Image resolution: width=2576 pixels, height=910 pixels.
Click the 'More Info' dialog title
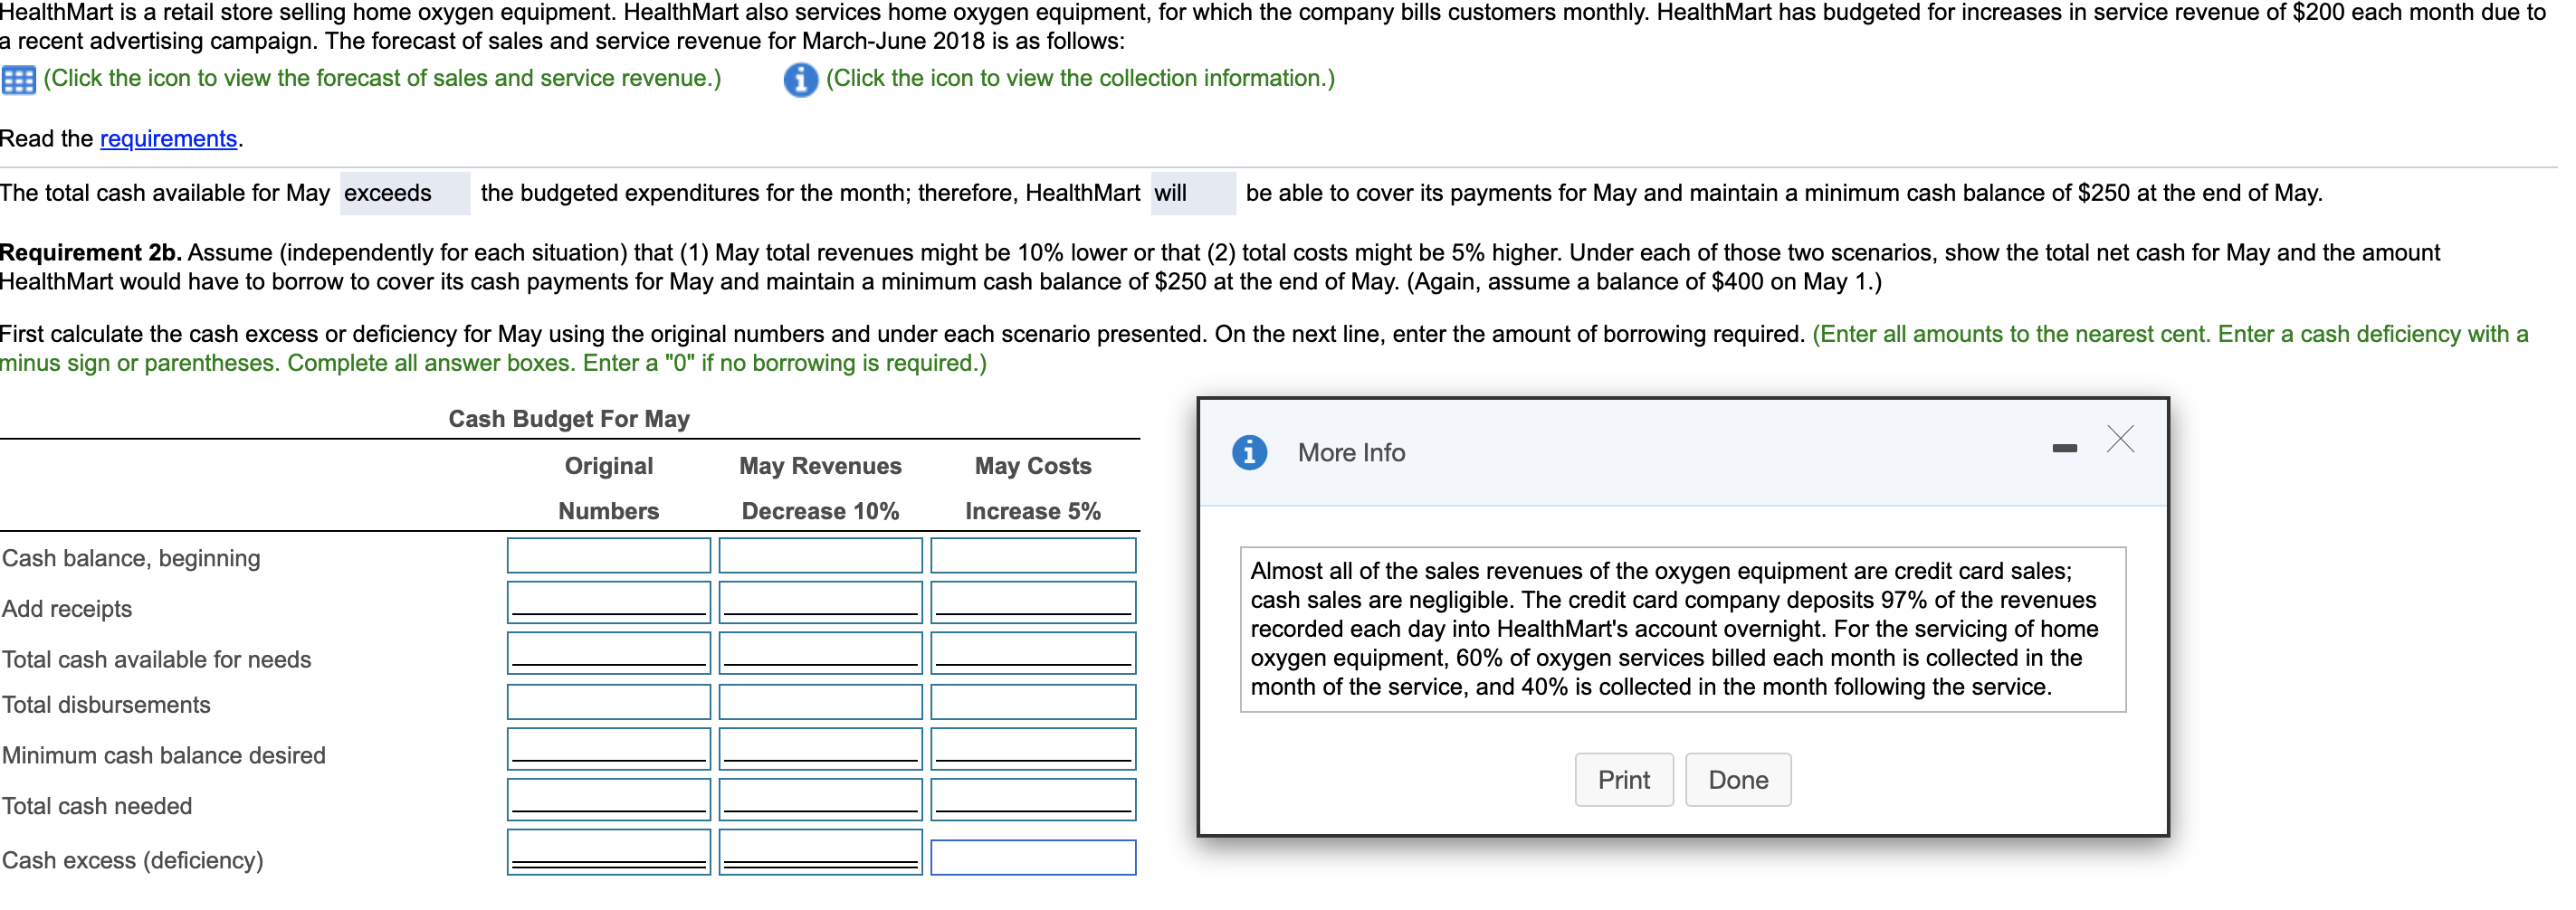click(1351, 453)
